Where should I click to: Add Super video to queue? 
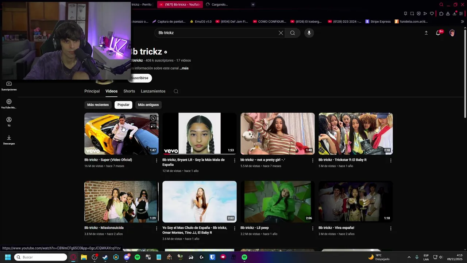coord(153,126)
